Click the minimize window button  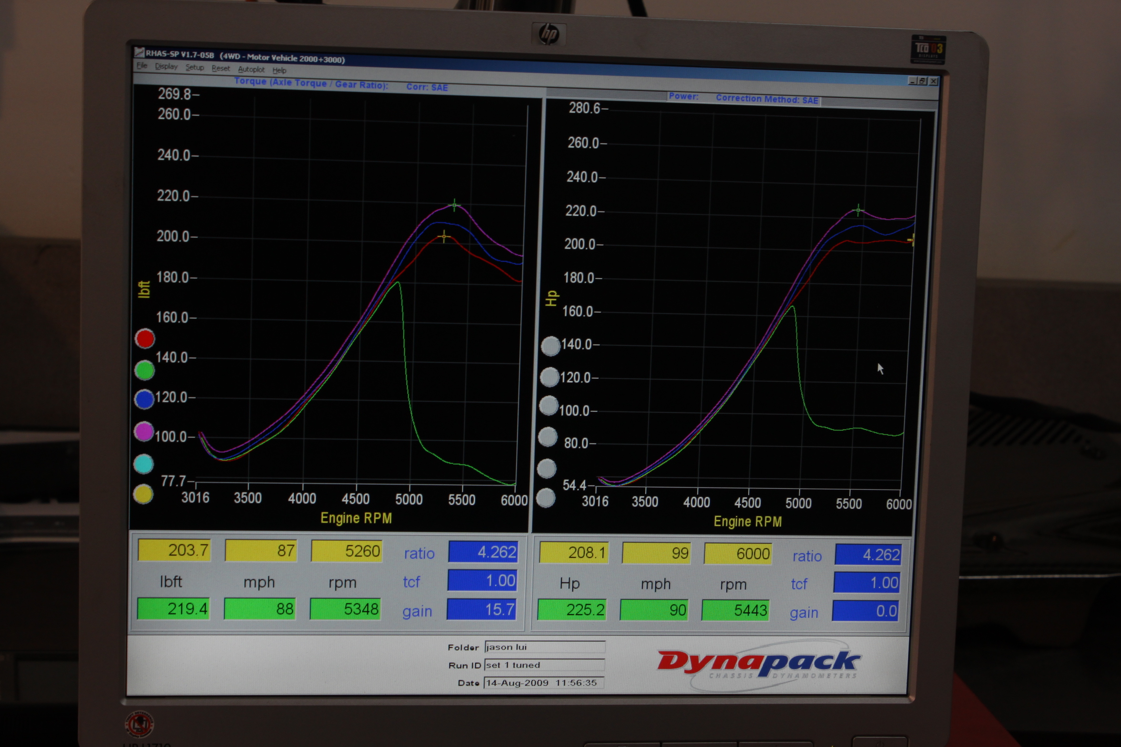coord(913,81)
